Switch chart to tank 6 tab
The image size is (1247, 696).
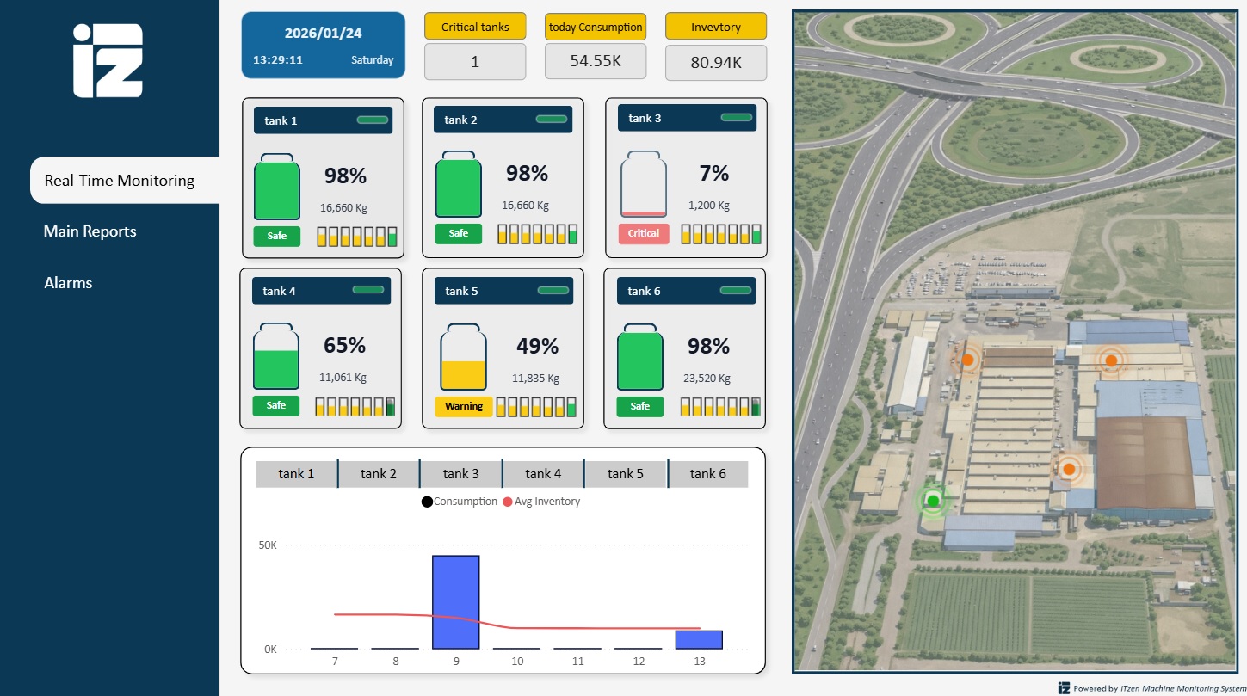(x=707, y=474)
